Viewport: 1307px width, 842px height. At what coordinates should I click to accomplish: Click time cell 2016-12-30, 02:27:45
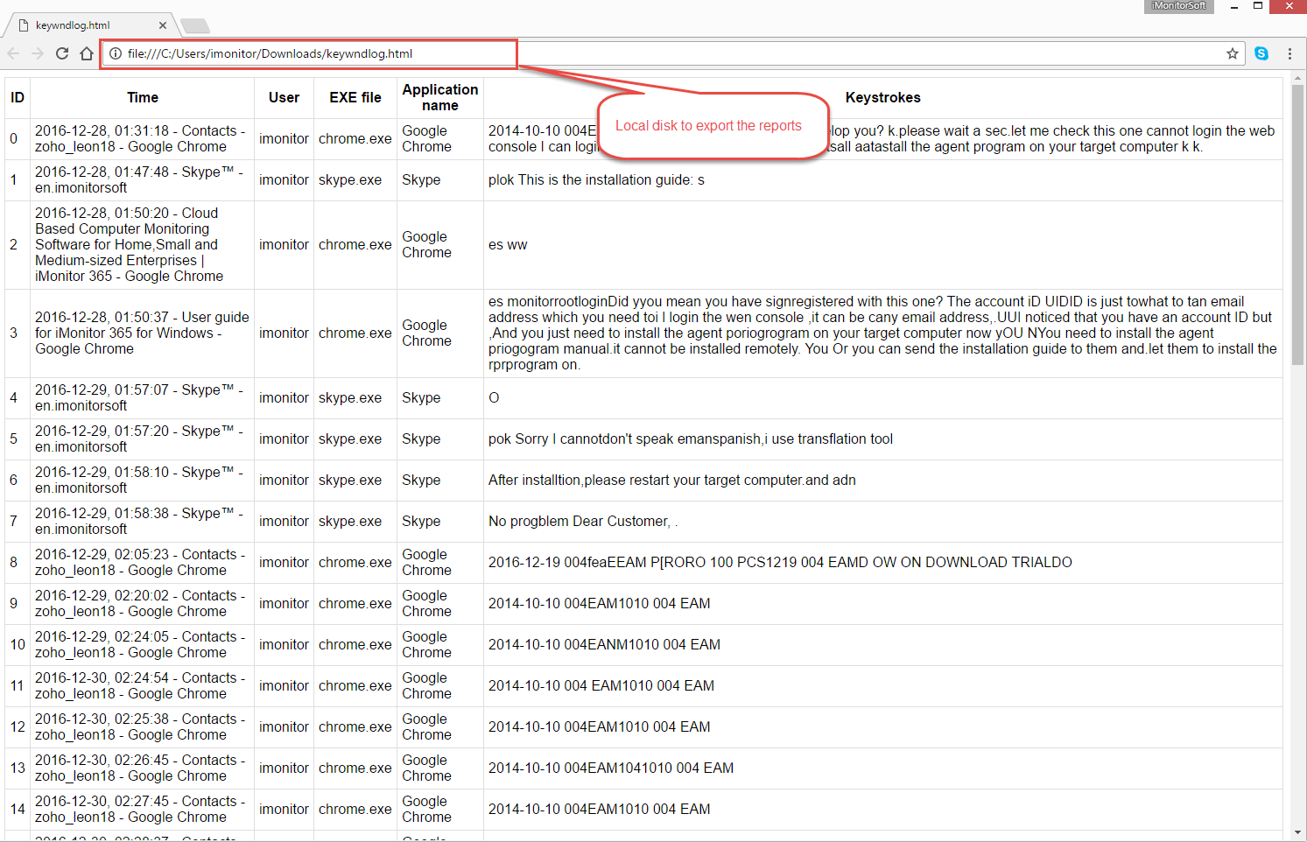[x=143, y=809]
